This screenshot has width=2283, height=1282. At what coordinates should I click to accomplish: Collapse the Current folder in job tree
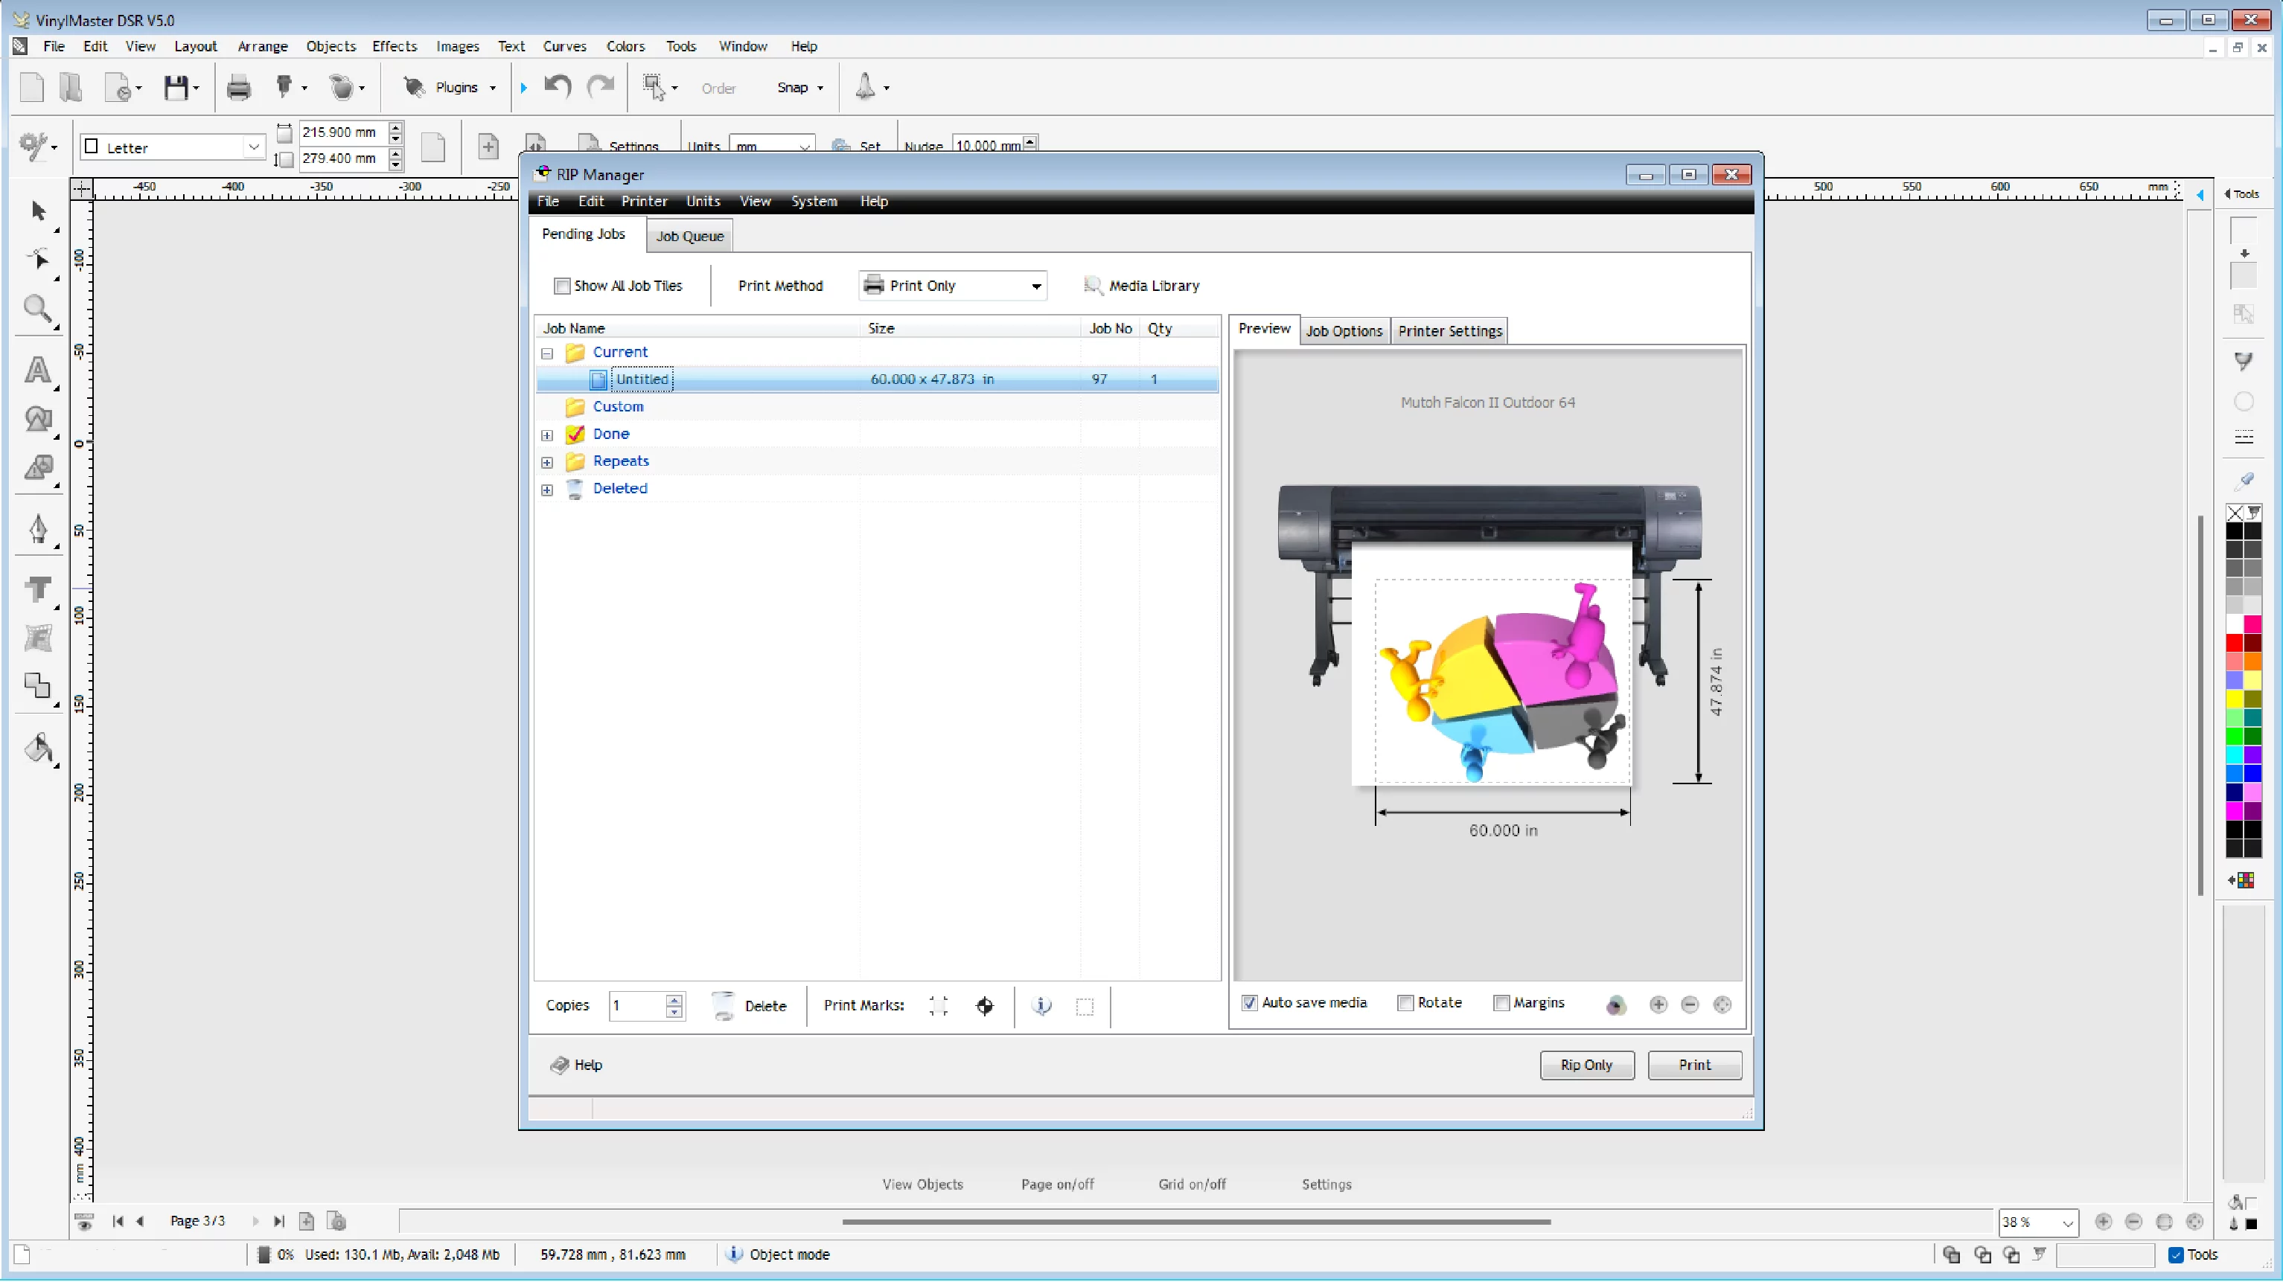point(547,353)
